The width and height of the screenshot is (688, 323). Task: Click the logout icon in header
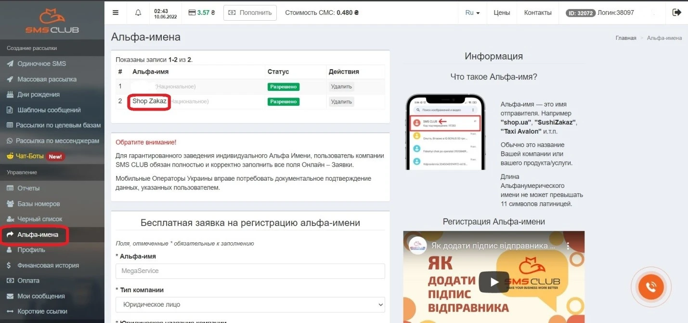click(677, 12)
